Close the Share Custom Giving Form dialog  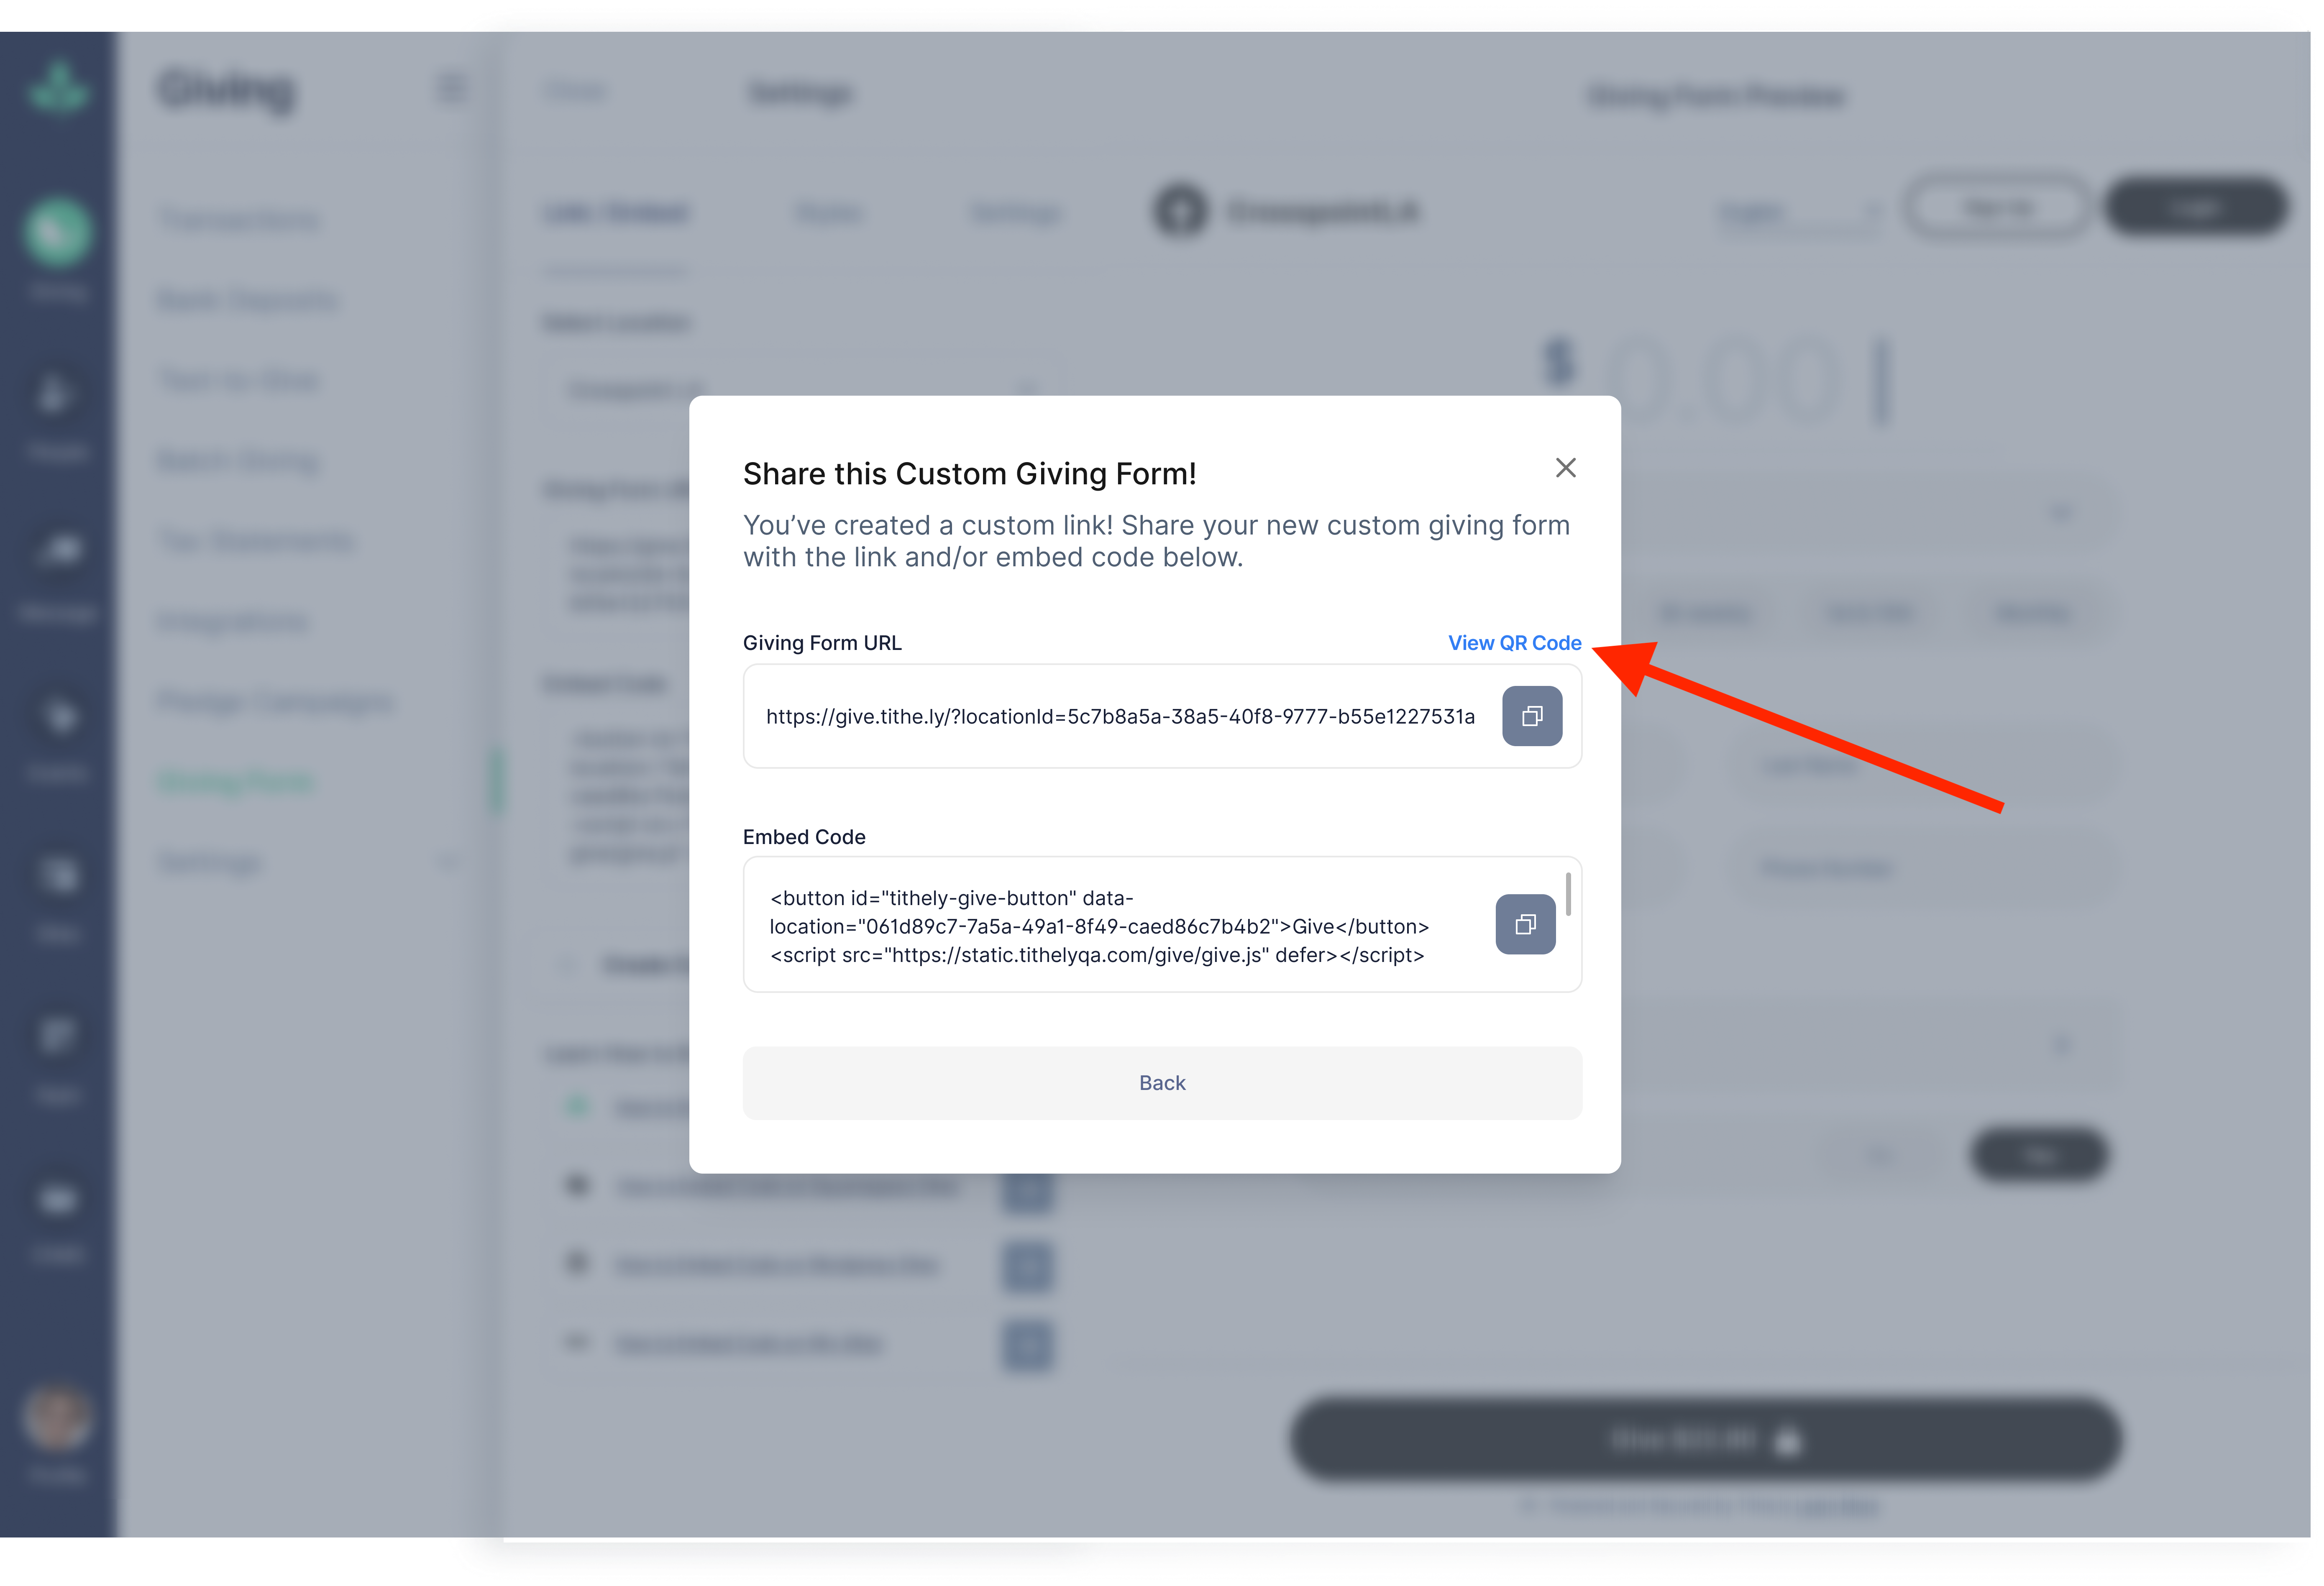1566,468
